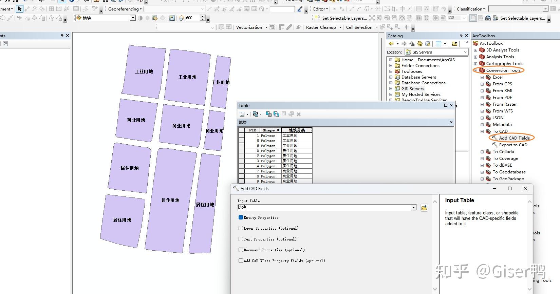This screenshot has height=294, width=560.
Task: Uncheck the Entity Properties checkbox
Action: [x=241, y=217]
